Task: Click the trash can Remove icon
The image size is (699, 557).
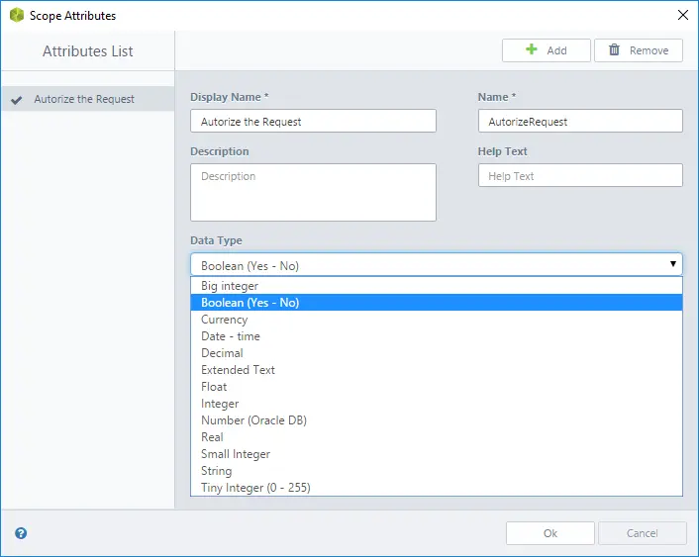Action: (614, 49)
